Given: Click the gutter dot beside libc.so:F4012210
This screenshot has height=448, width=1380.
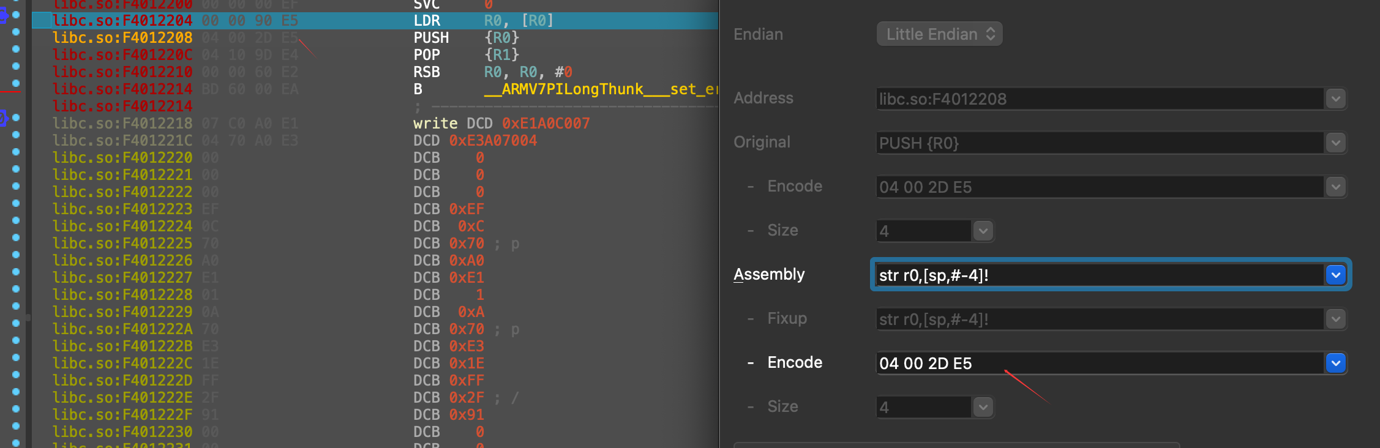Looking at the screenshot, I should (x=16, y=65).
